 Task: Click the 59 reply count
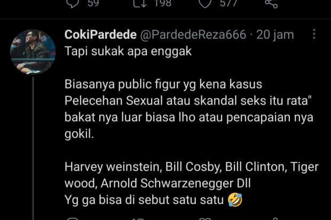[x=93, y=3]
